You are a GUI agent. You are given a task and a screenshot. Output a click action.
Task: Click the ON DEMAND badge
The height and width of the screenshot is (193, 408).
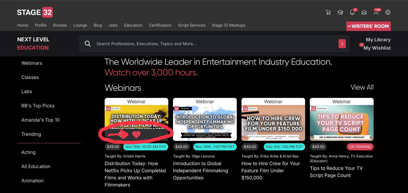pos(360,147)
